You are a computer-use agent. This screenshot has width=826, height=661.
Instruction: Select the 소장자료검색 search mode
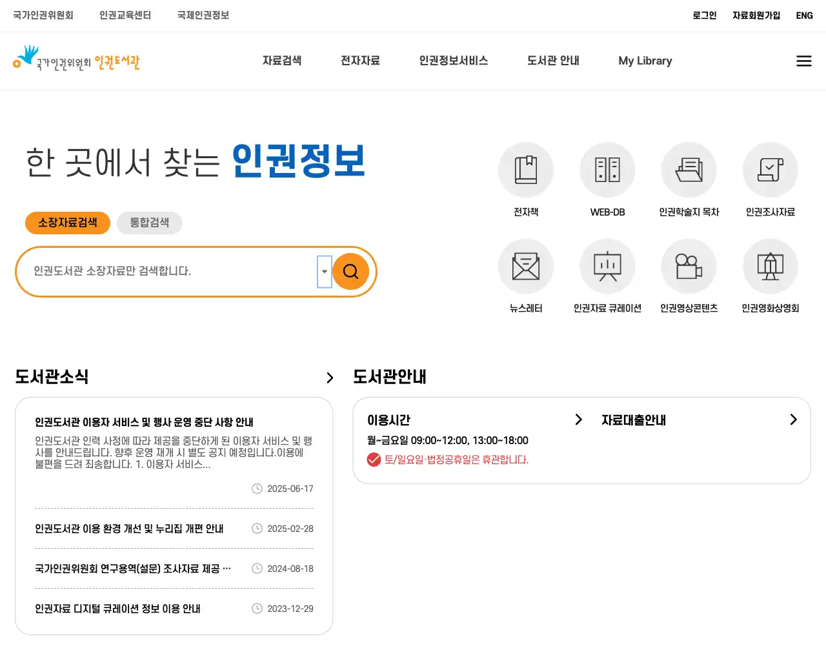pyautogui.click(x=67, y=223)
